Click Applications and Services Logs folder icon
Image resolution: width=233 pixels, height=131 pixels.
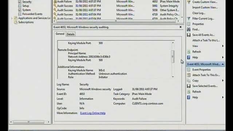point(16,18)
